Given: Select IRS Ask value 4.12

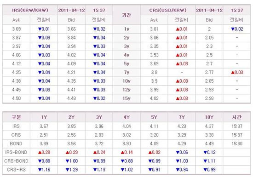Looking at the screenshot, I should (17, 64).
